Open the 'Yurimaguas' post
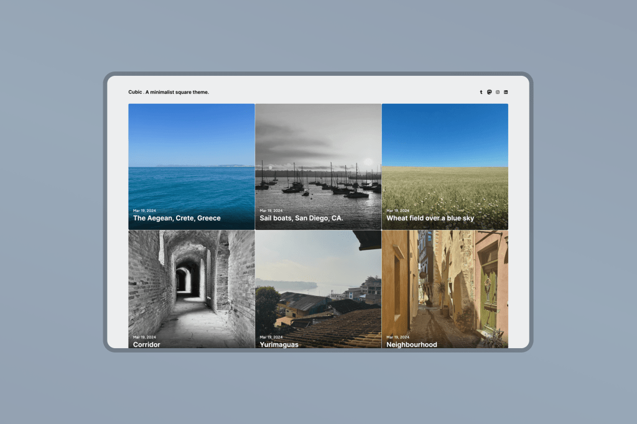The width and height of the screenshot is (637, 424). pyautogui.click(x=280, y=344)
